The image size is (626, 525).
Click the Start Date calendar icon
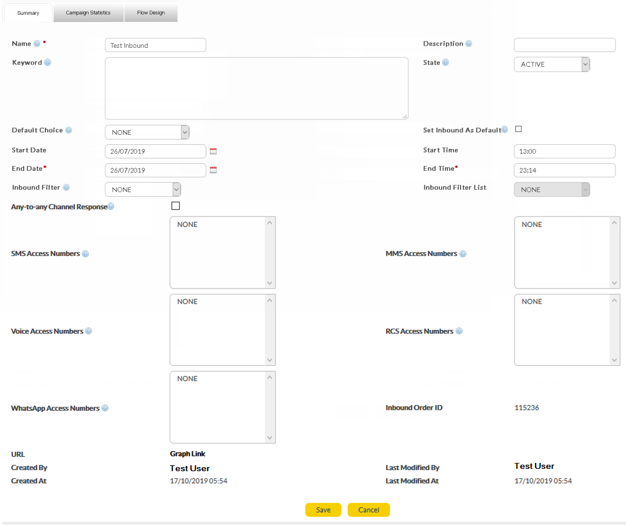(x=213, y=151)
